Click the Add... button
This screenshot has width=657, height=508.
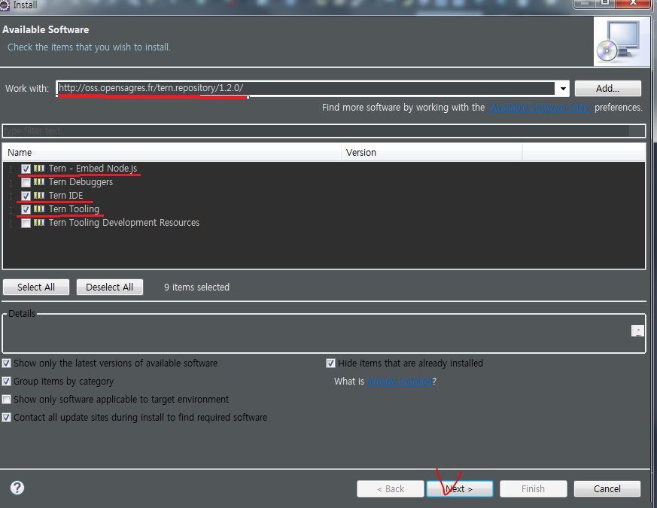(607, 89)
